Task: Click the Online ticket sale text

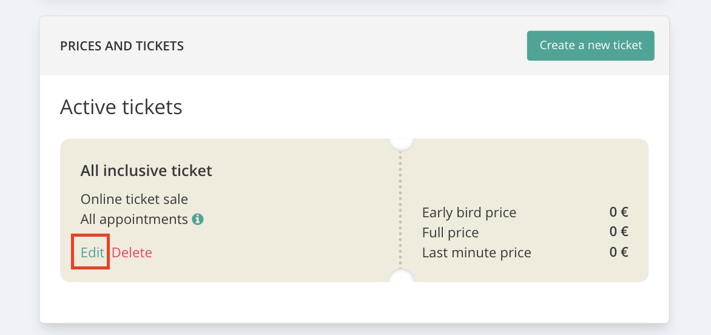Action: [134, 199]
